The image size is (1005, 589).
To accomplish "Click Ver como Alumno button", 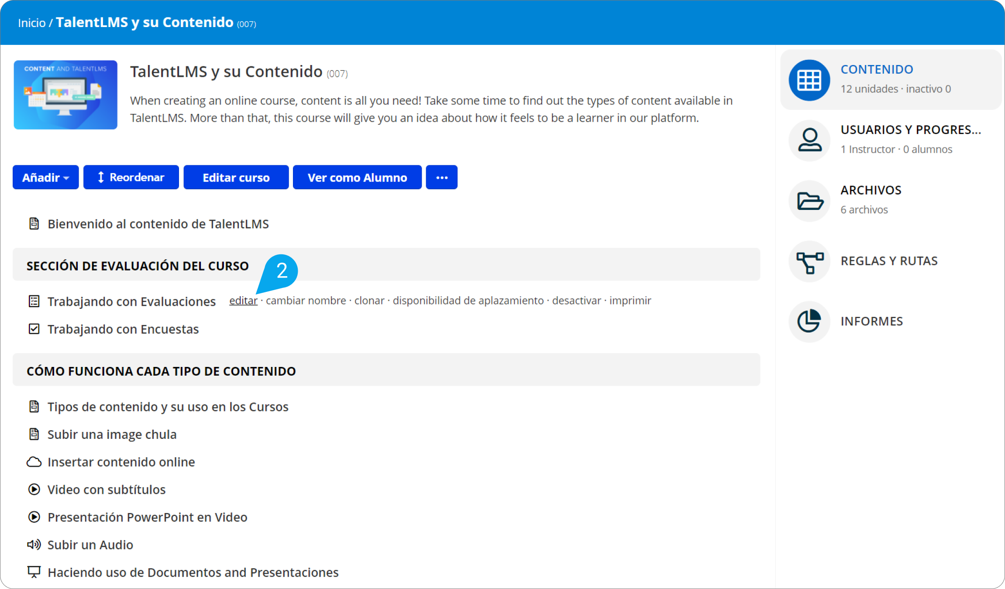I will pyautogui.click(x=357, y=177).
